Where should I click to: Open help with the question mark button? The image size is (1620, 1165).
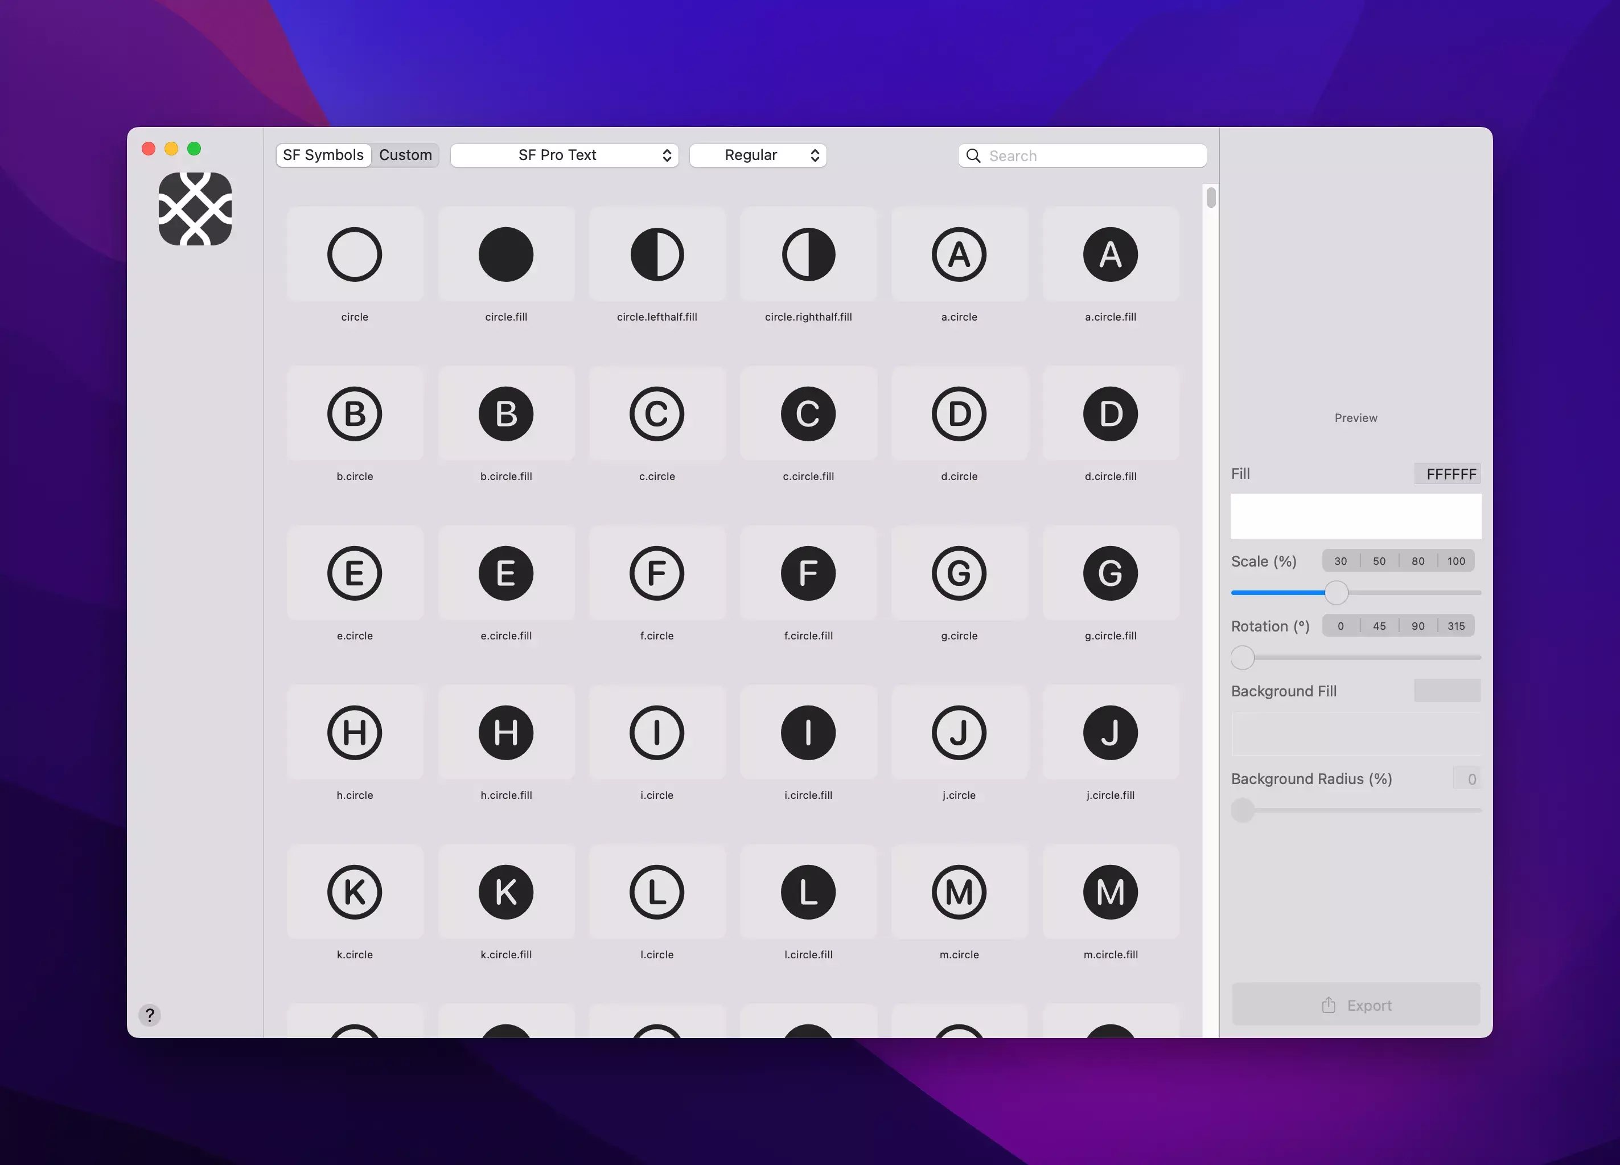[149, 1015]
